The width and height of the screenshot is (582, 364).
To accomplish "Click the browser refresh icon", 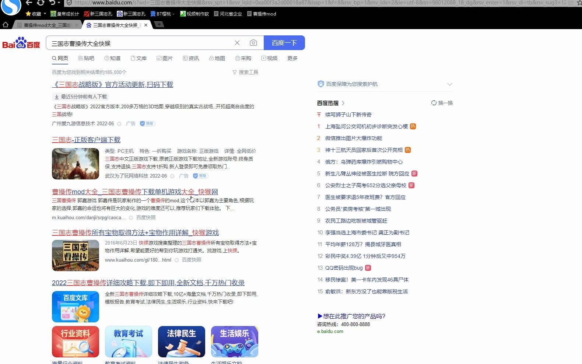I will (41, 3).
